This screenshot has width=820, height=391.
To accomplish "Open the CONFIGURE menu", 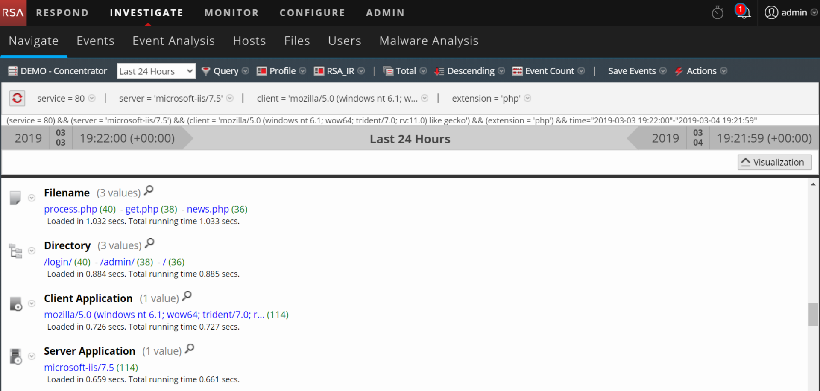I will pyautogui.click(x=312, y=13).
